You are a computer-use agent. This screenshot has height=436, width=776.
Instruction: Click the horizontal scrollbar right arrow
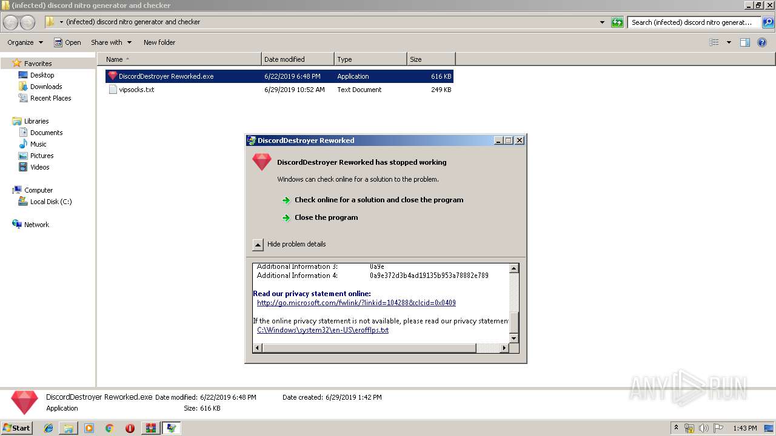click(504, 348)
